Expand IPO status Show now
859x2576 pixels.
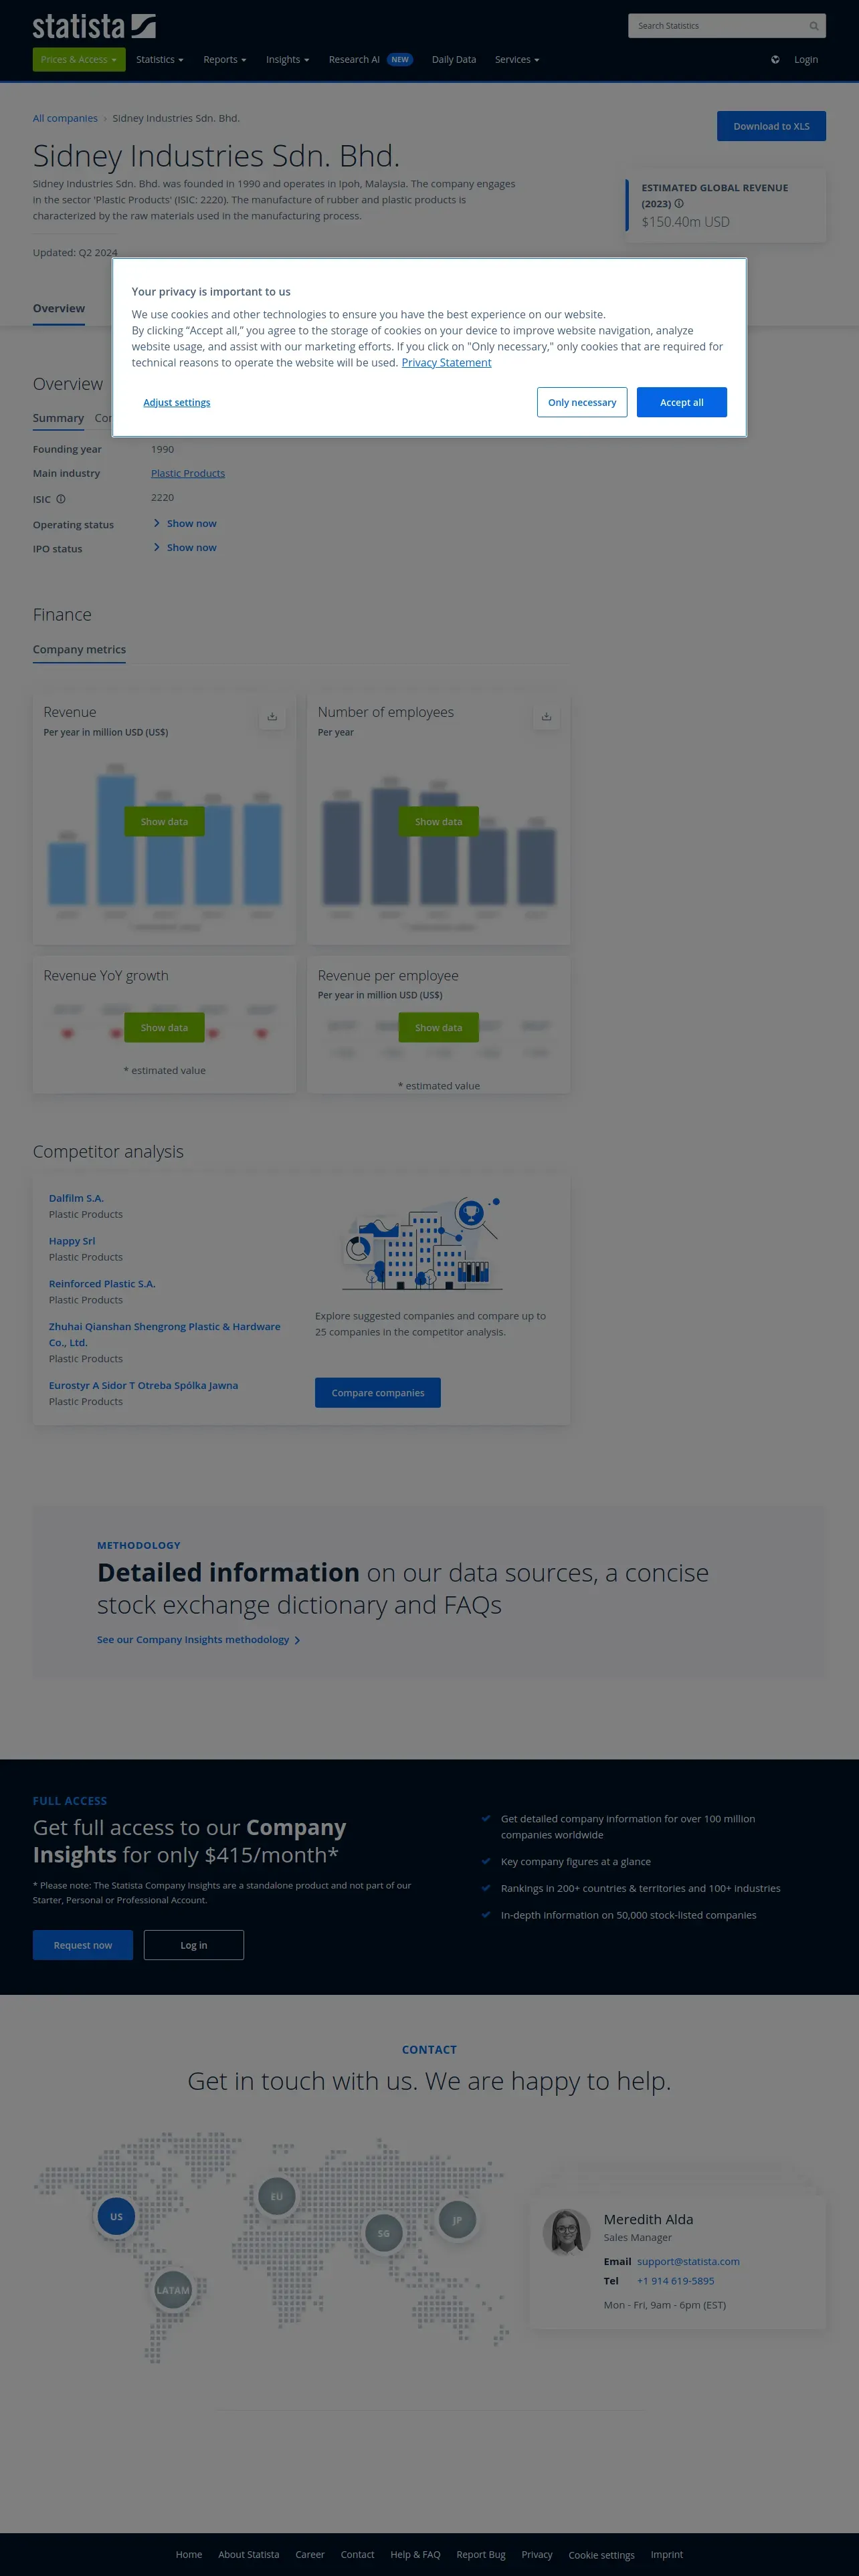click(x=185, y=548)
